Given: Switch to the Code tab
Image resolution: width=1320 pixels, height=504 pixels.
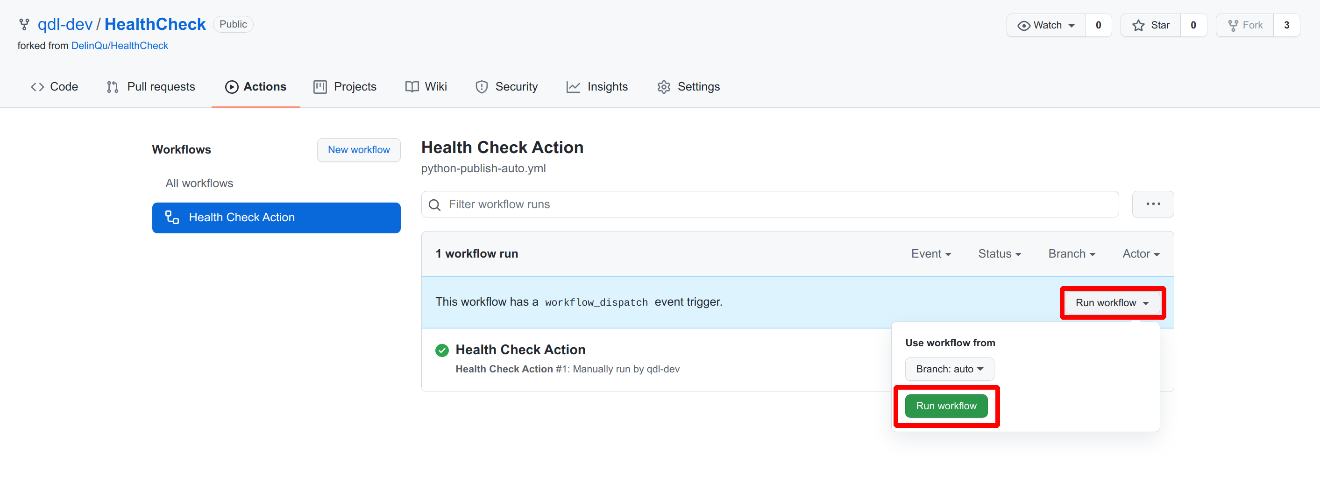Looking at the screenshot, I should click(x=54, y=87).
